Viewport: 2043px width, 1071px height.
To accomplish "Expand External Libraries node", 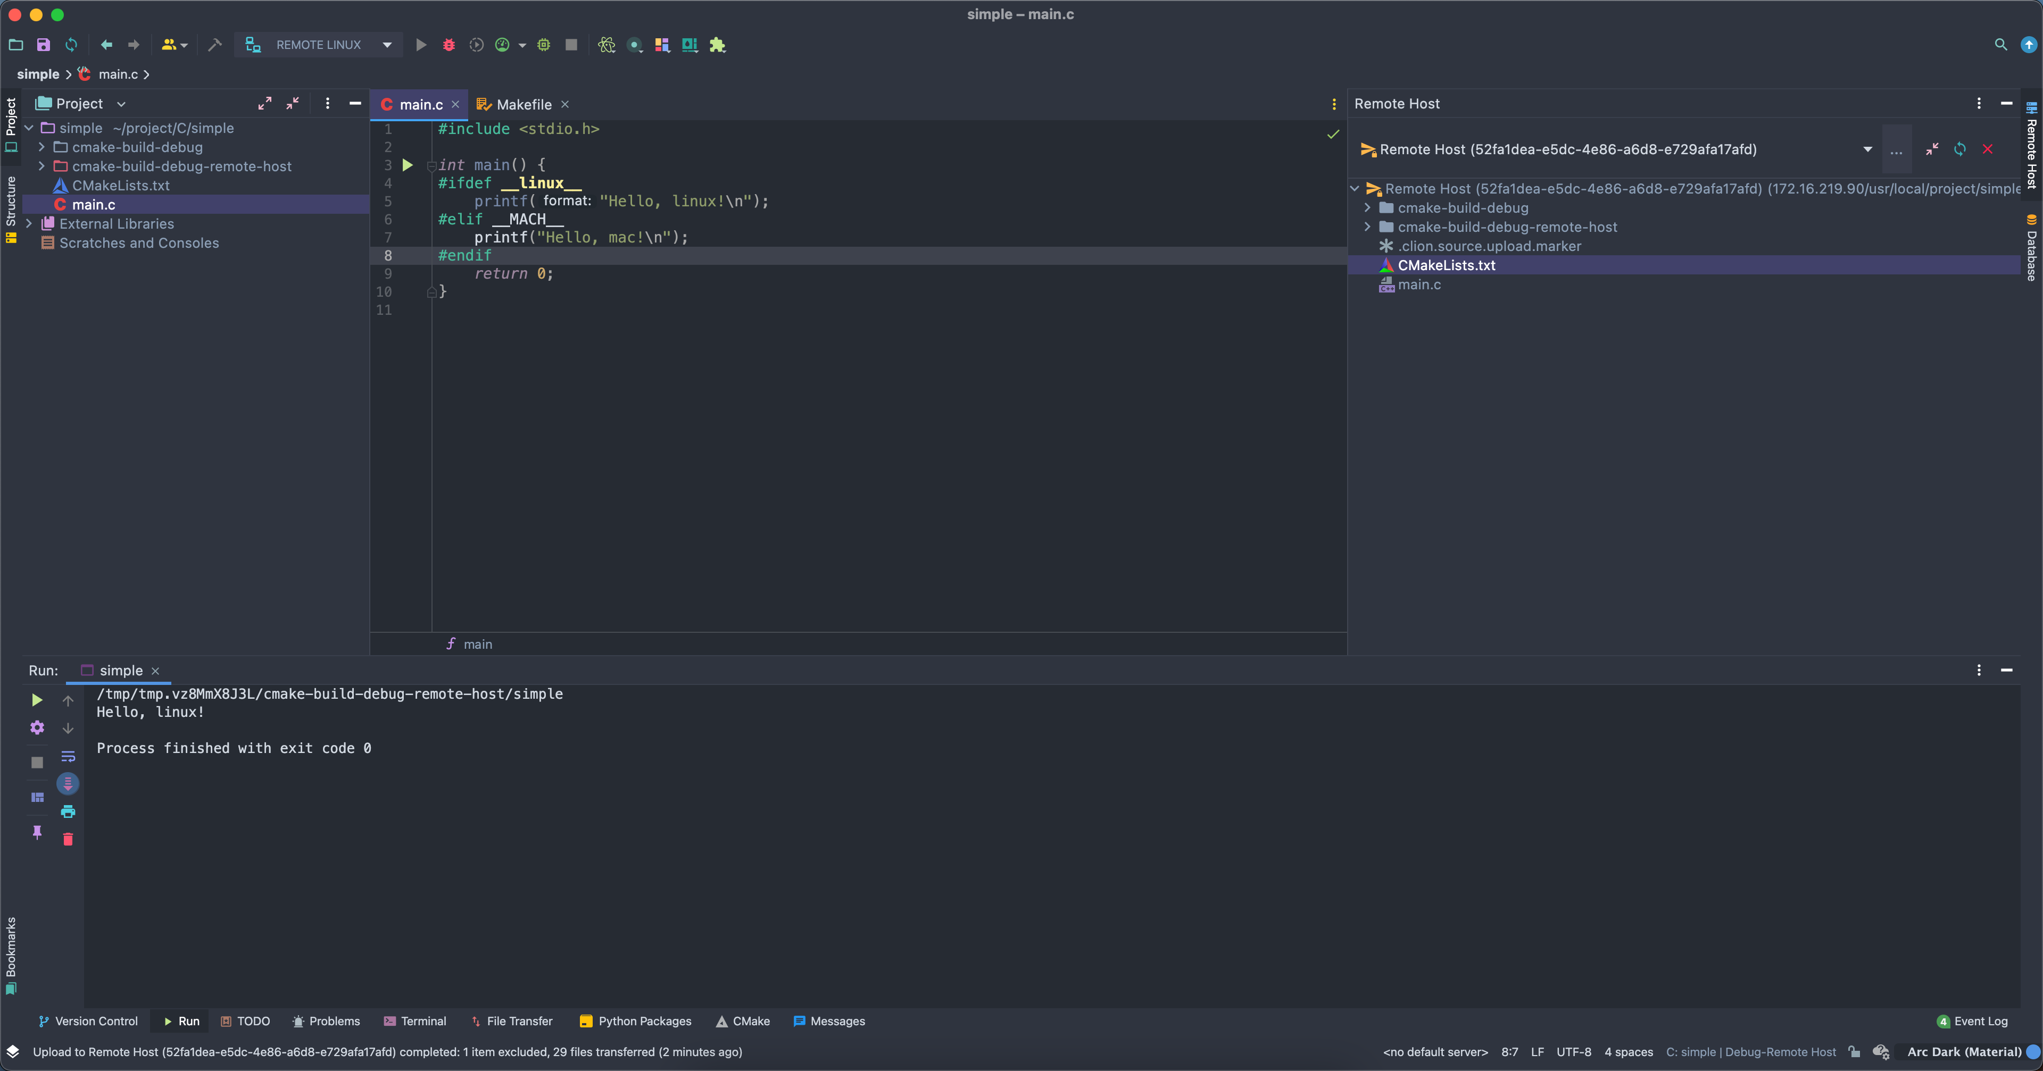I will pos(29,223).
